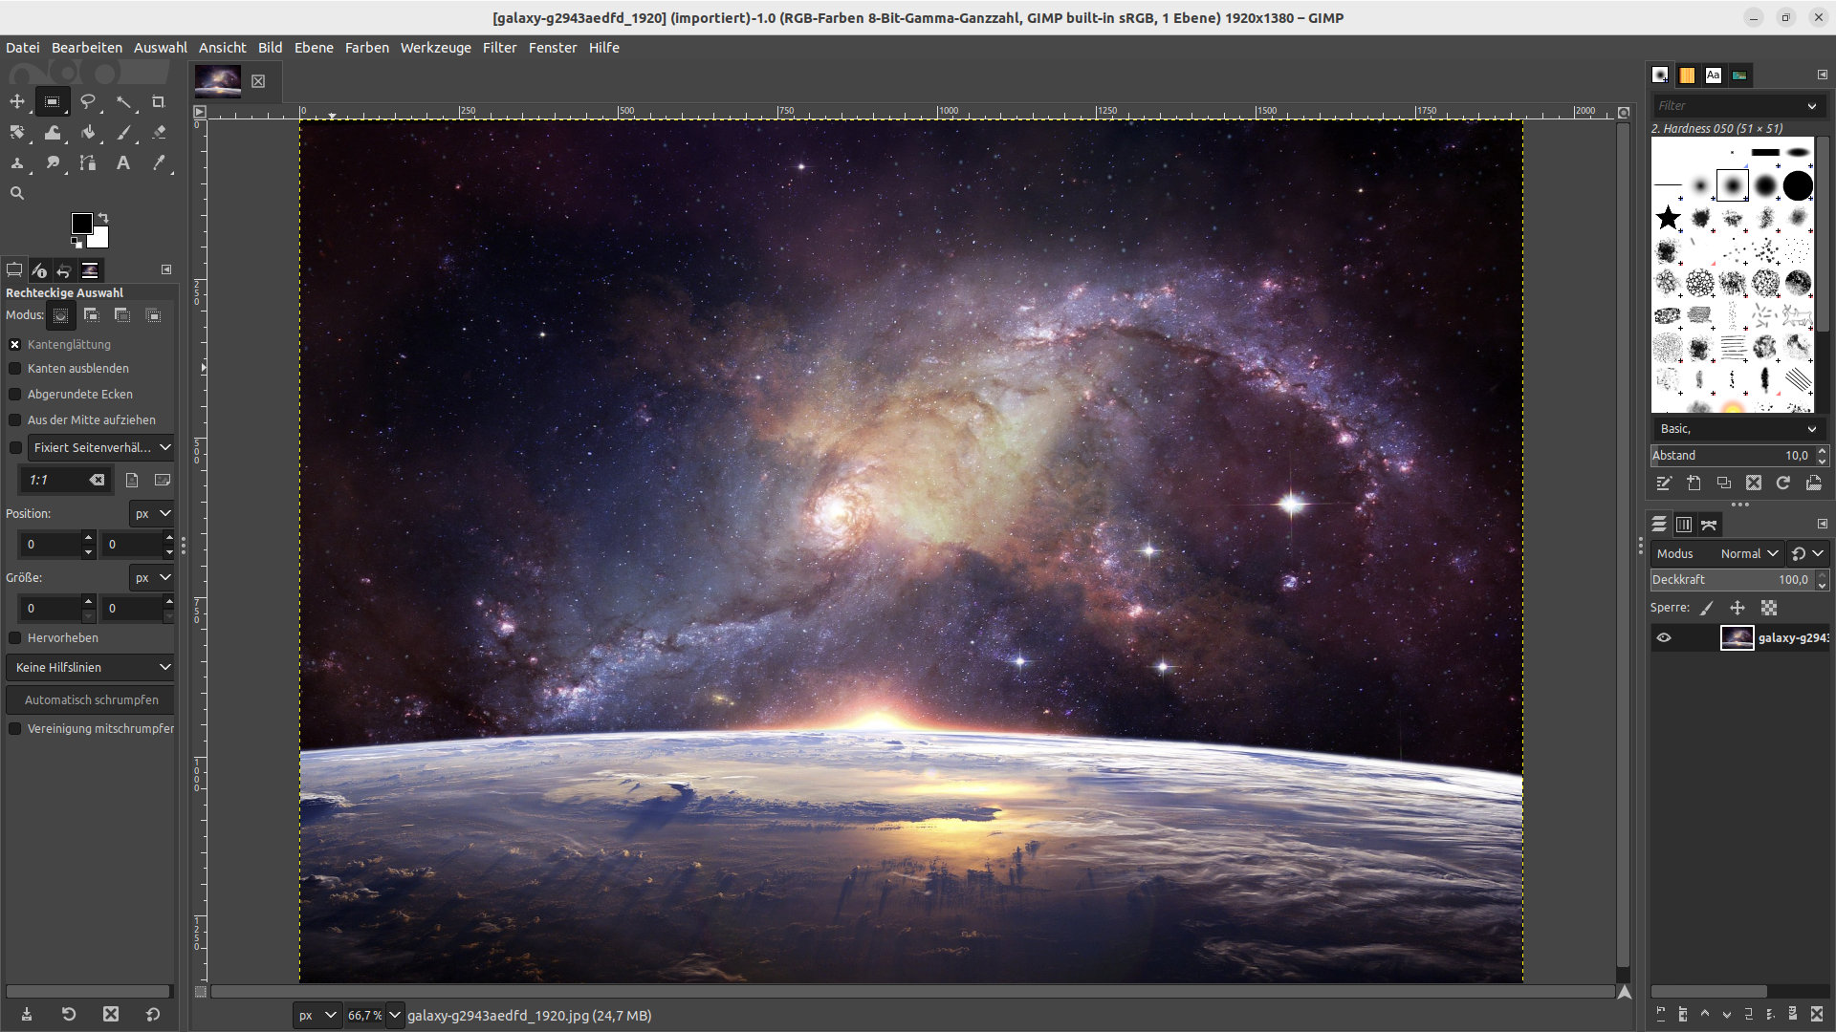Switch to Paths tab in layers dock

click(x=1710, y=525)
